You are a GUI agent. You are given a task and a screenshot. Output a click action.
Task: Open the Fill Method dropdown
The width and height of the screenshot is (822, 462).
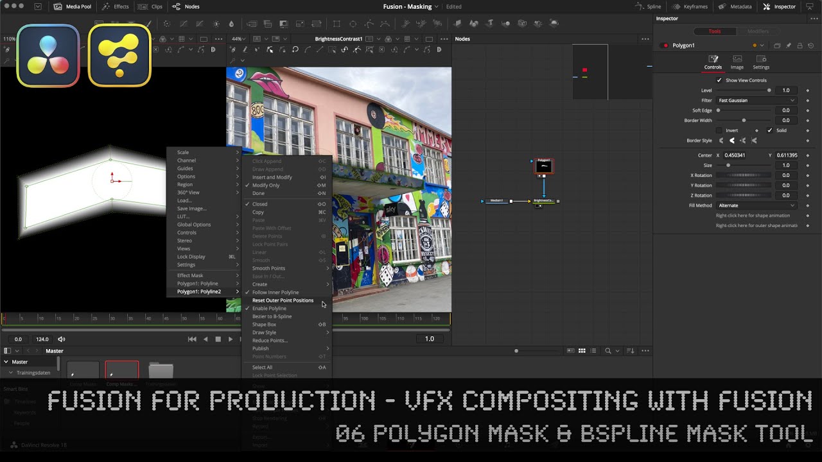(756, 205)
